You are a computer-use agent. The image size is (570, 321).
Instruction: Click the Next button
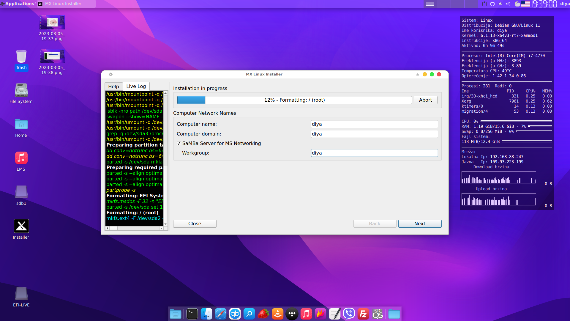[420, 224]
